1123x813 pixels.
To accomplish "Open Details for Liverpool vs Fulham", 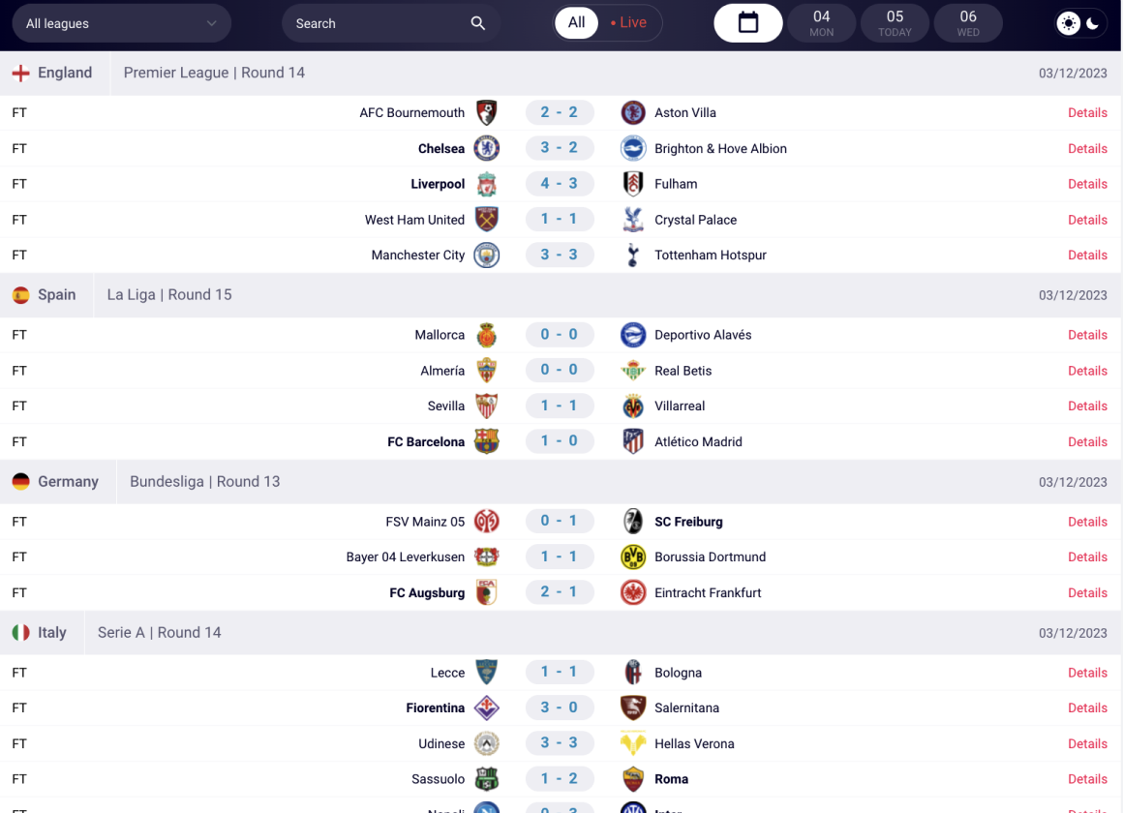I will [x=1087, y=184].
